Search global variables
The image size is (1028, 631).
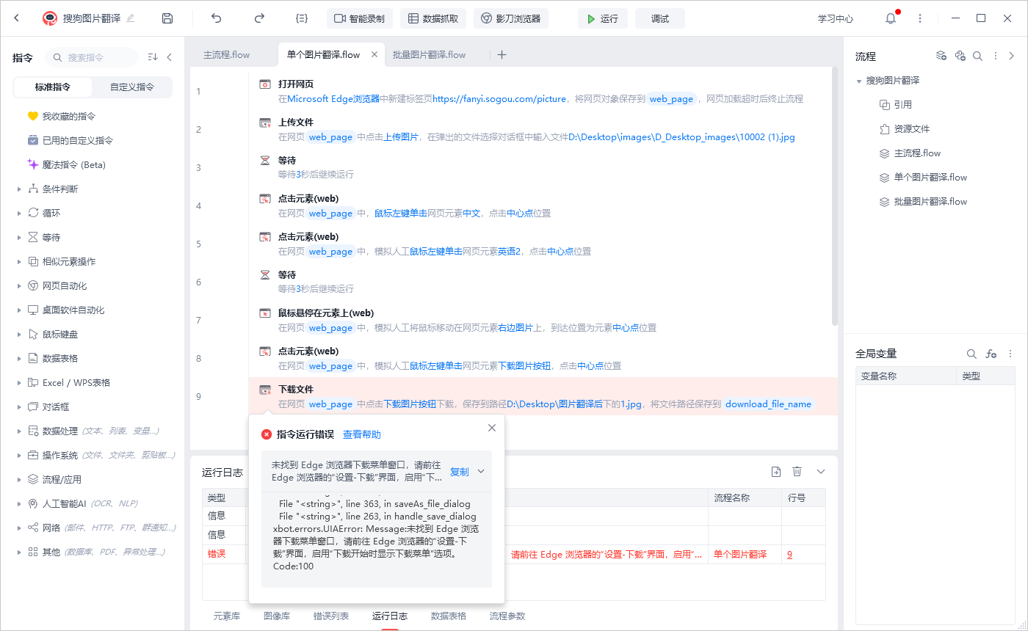coord(971,354)
